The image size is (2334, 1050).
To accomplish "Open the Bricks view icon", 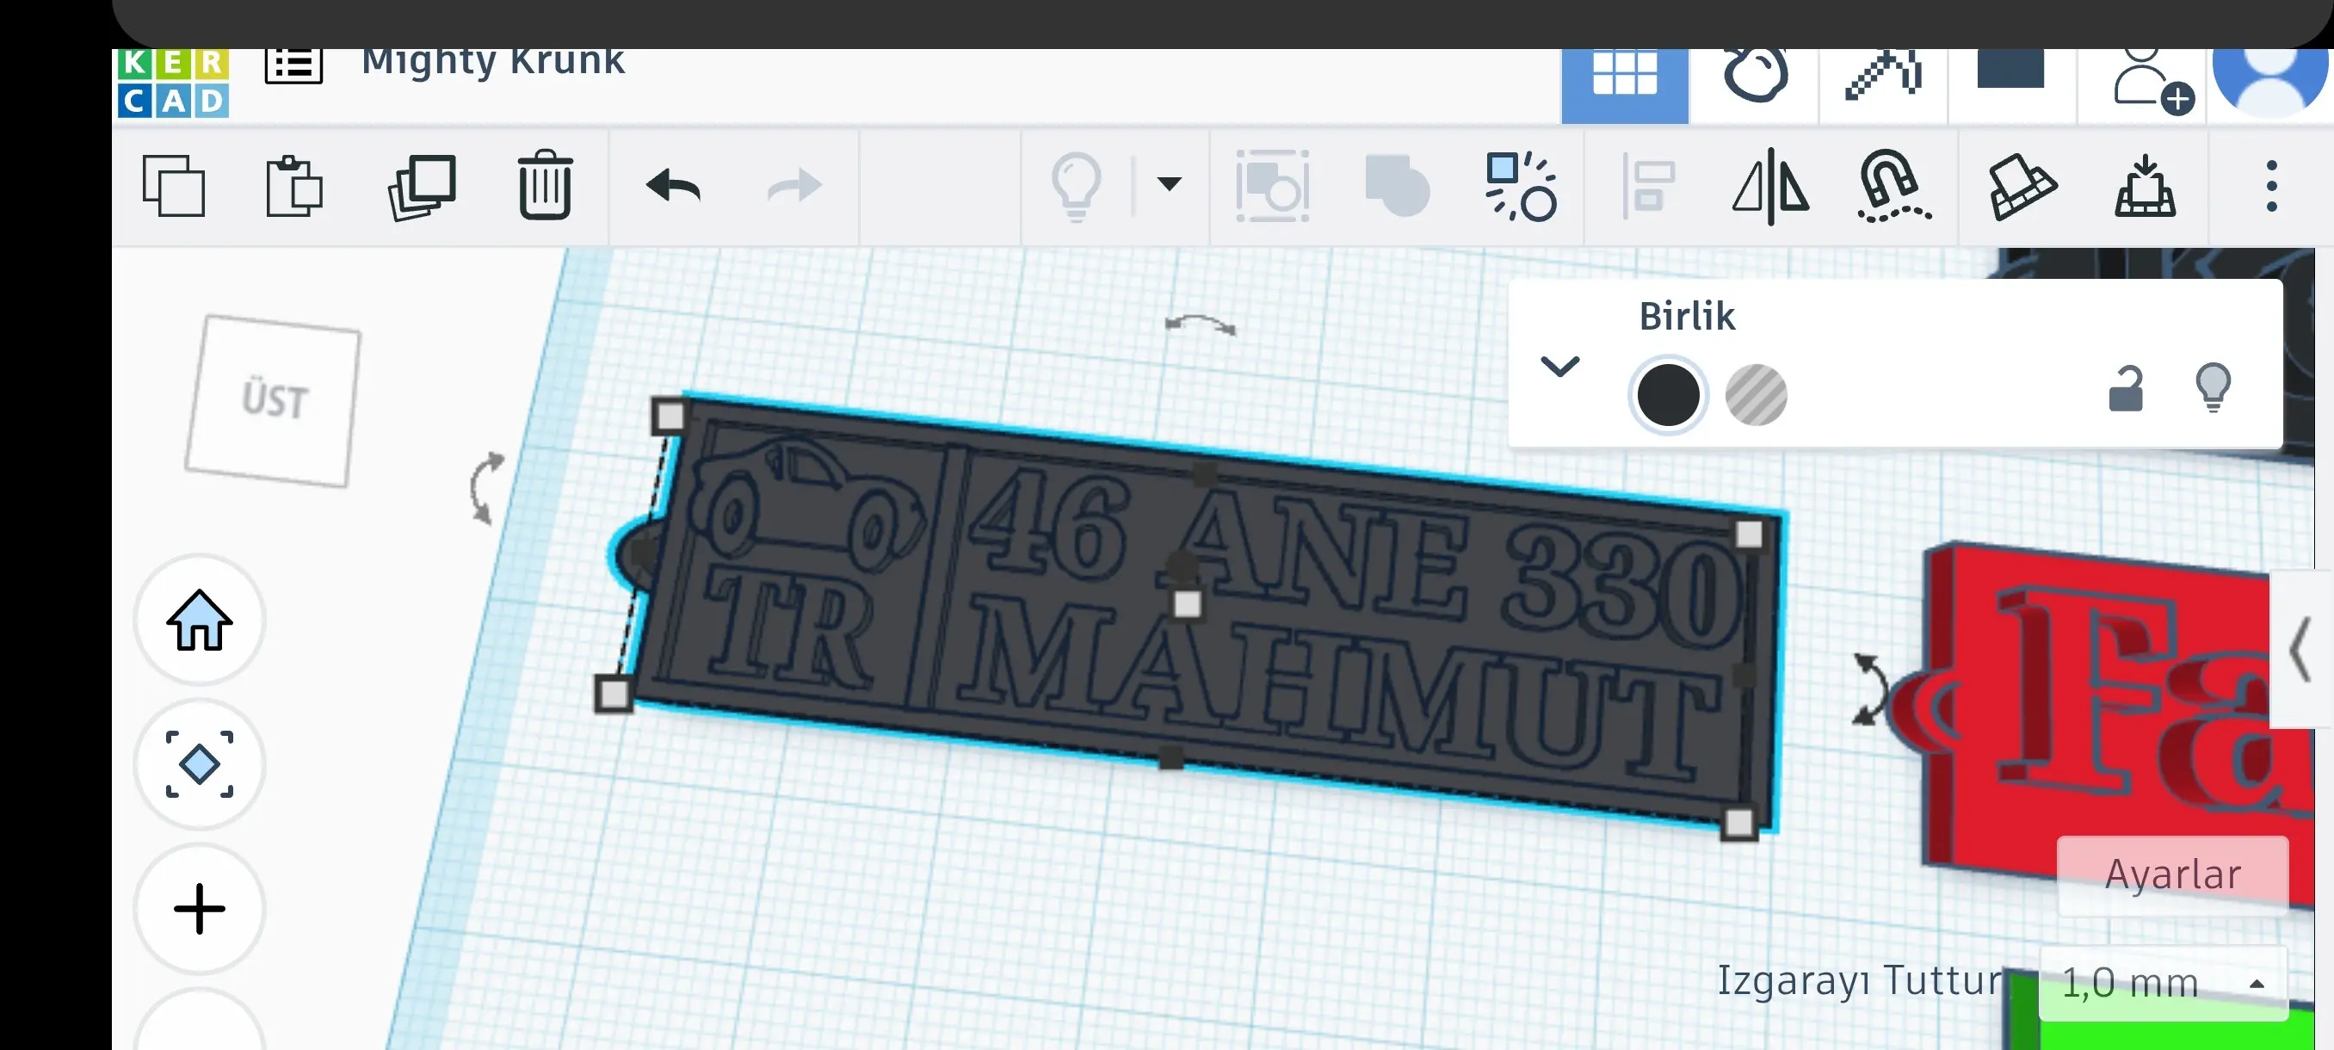I will 2010,69.
